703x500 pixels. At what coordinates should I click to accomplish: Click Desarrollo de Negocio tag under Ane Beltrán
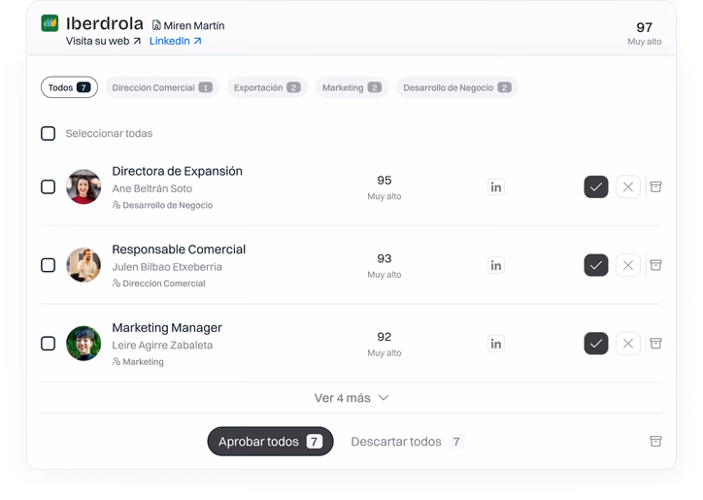162,205
